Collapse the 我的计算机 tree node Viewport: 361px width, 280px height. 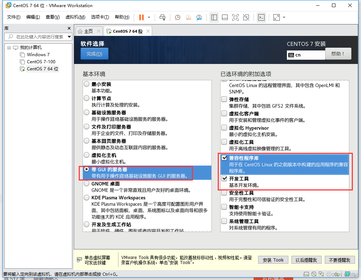9,48
